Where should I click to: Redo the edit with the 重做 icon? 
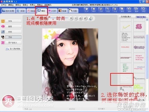(136, 10)
